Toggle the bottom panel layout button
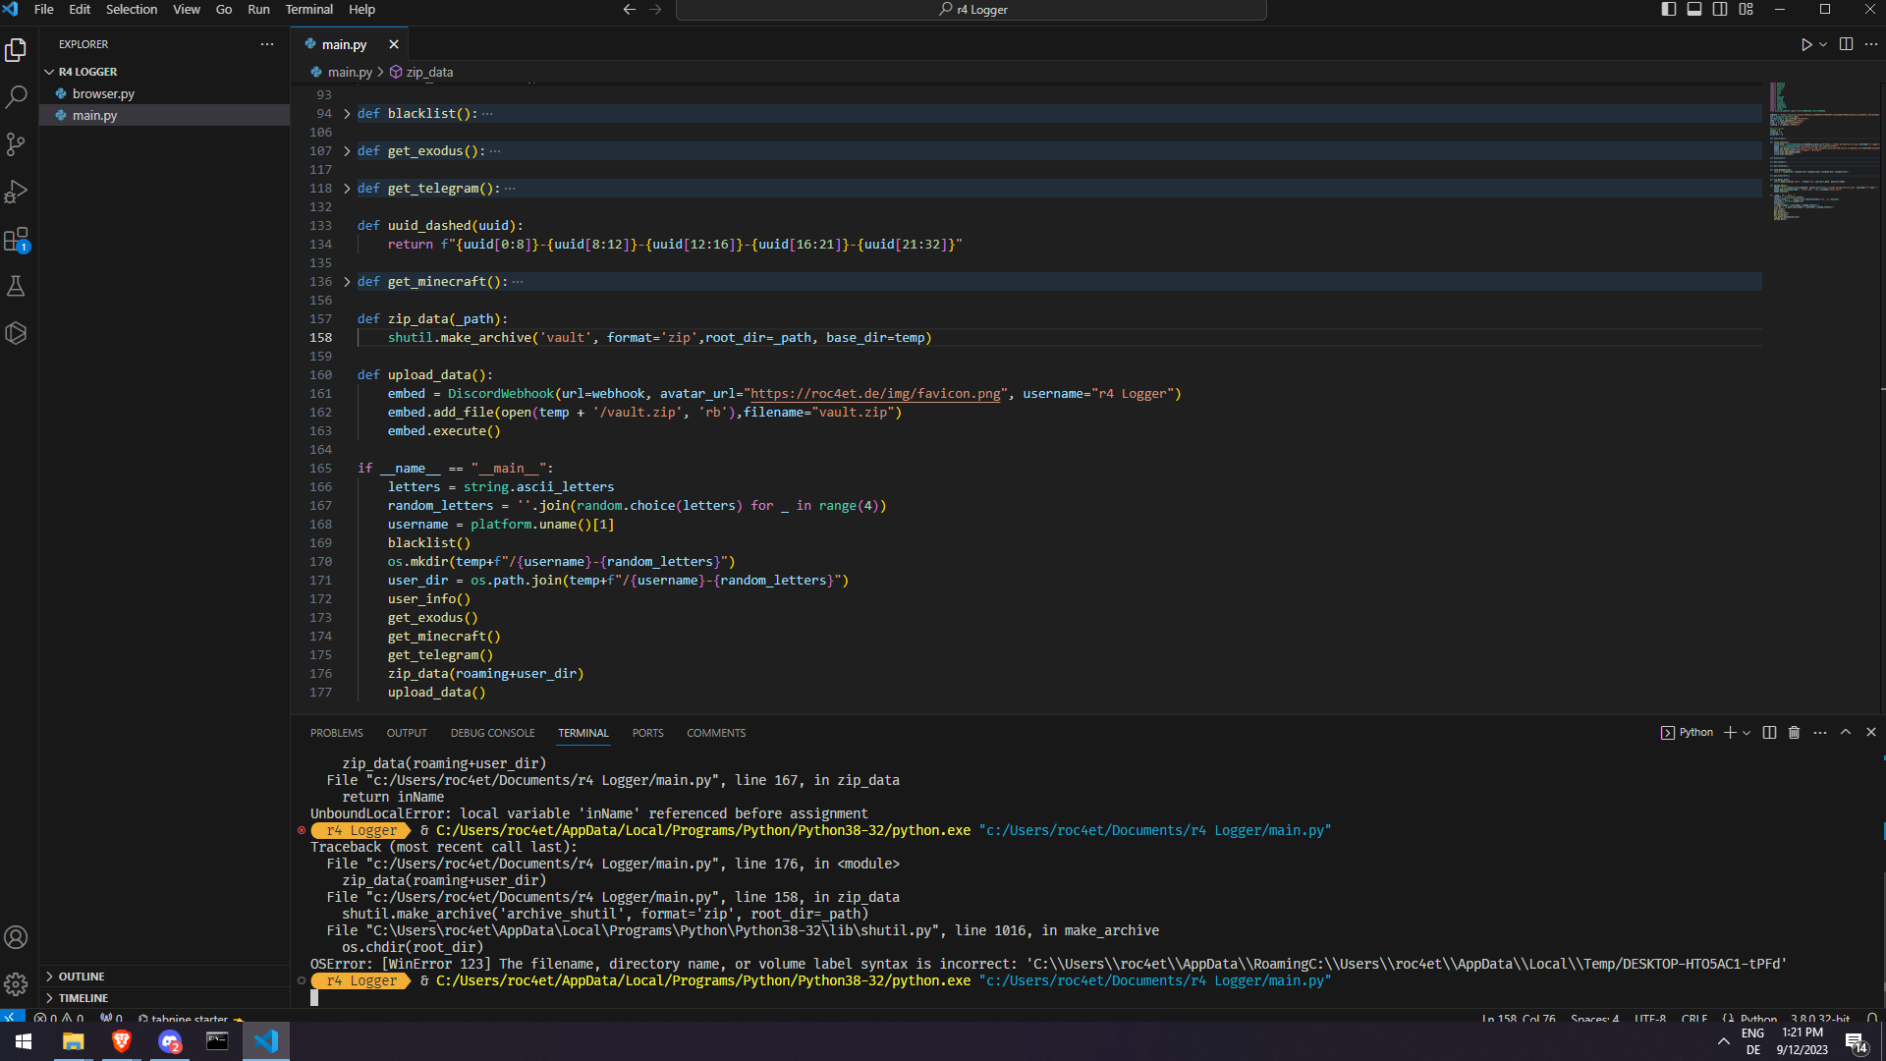 click(x=1694, y=9)
